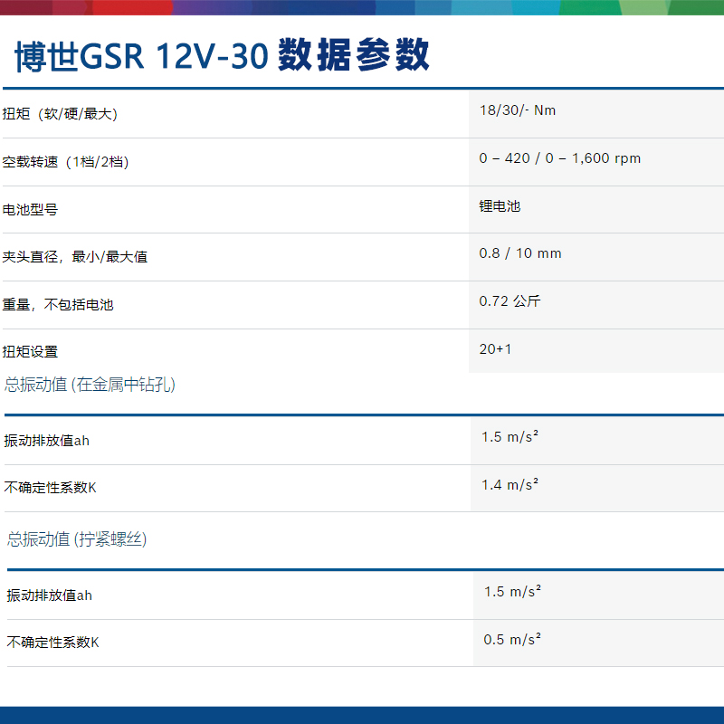Select 不确定性系数K under 拧紧螺丝 section
The image size is (724, 724).
pos(53,643)
